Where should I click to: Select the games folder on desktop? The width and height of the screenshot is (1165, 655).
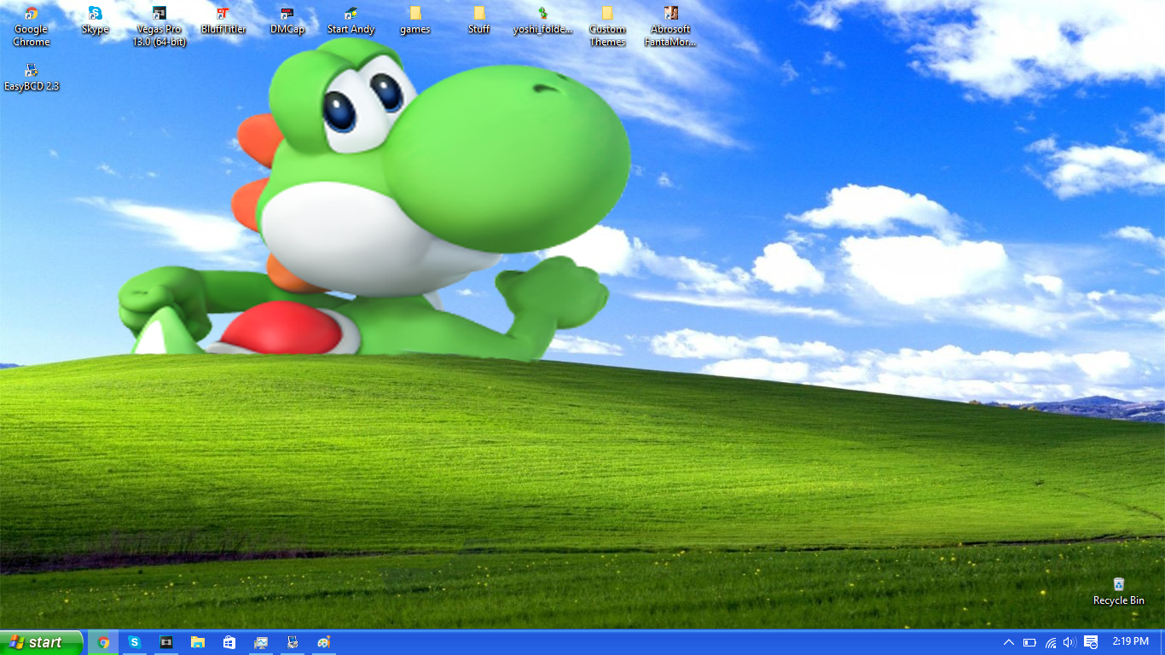coord(415,20)
